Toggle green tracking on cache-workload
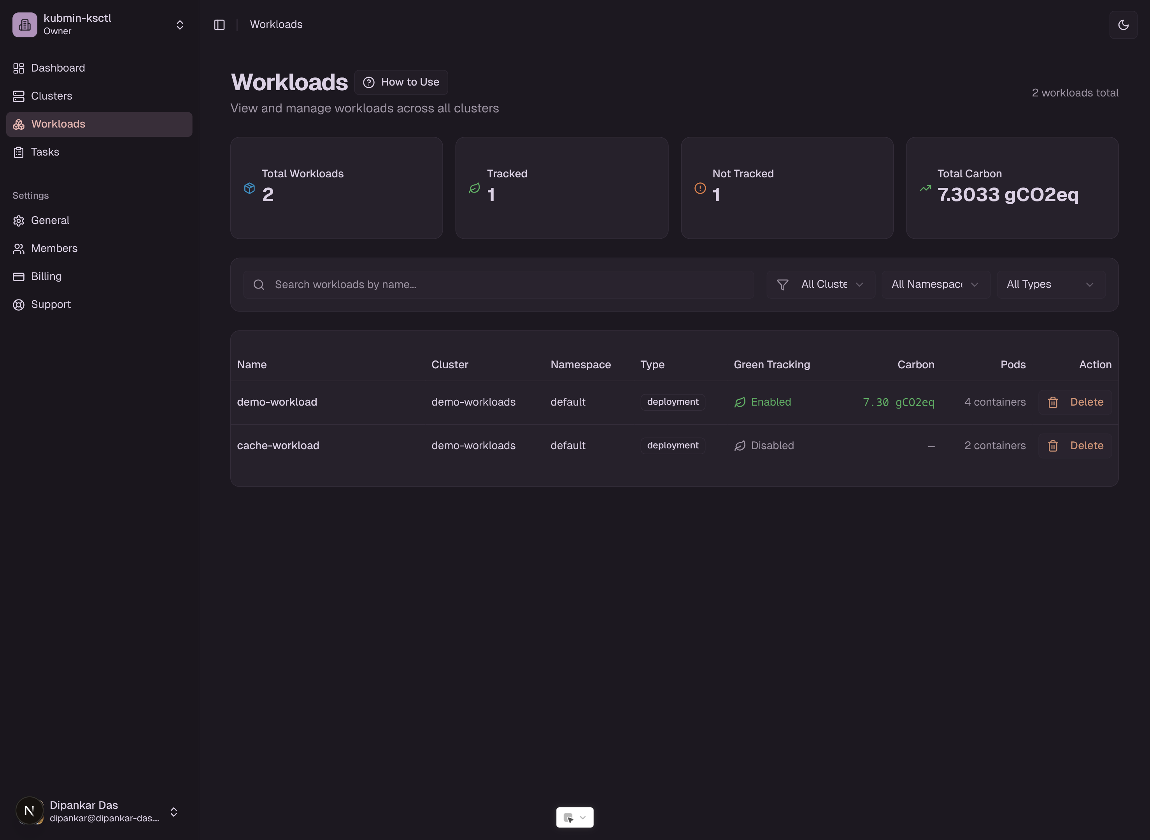 (741, 445)
